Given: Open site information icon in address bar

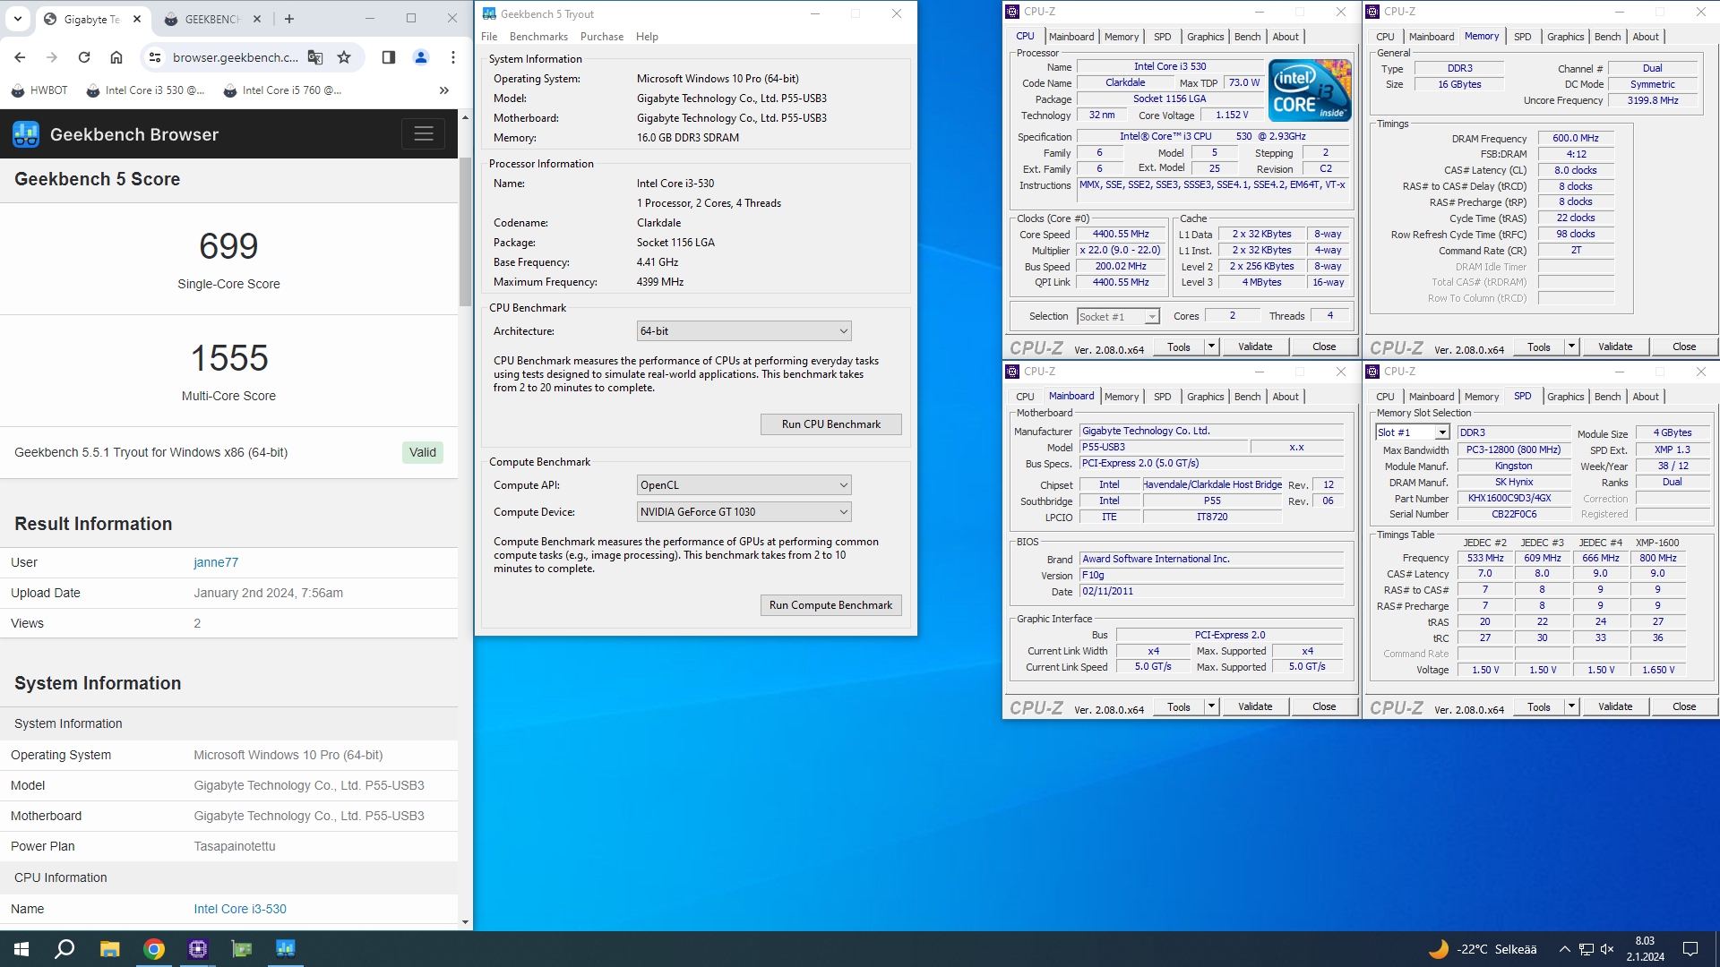Looking at the screenshot, I should pos(155,57).
